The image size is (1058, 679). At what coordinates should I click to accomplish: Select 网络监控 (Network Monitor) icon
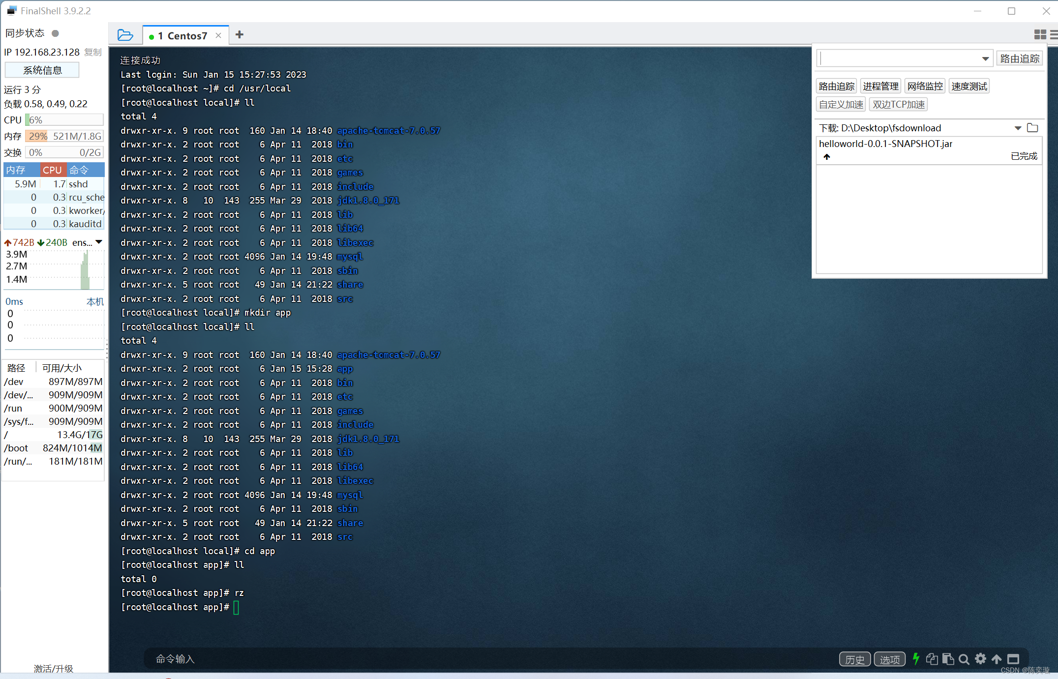(926, 86)
